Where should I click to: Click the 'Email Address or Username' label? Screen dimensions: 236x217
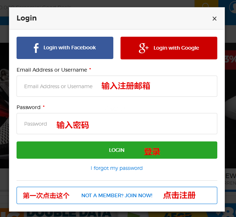[x=52, y=70]
